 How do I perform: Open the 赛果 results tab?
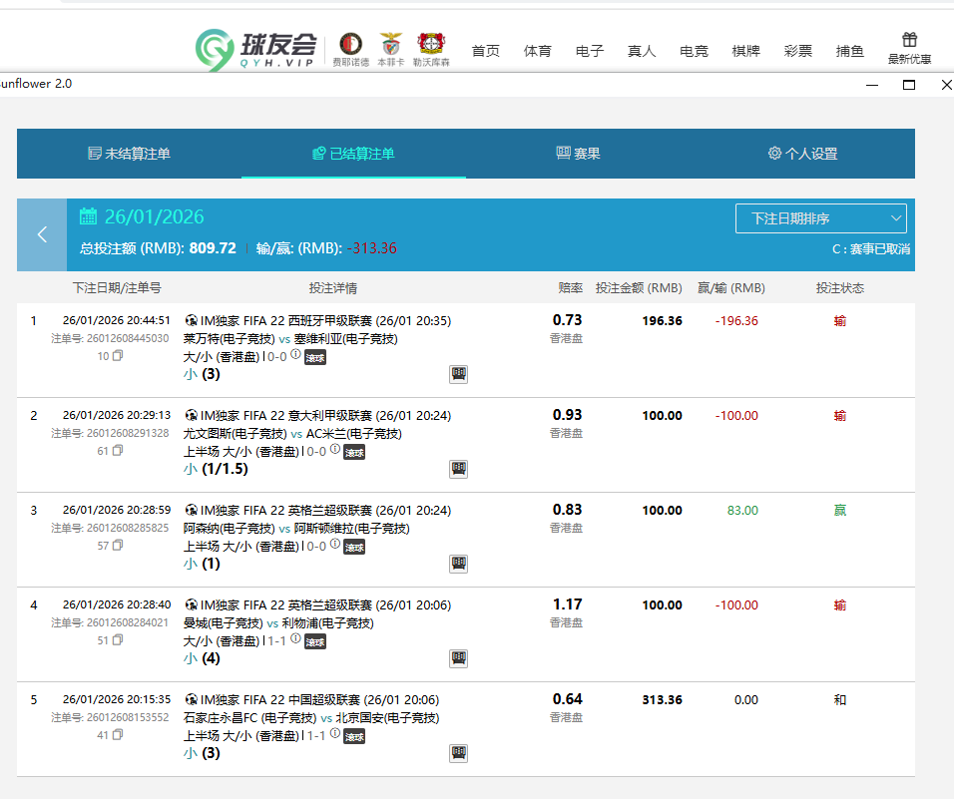pos(578,154)
